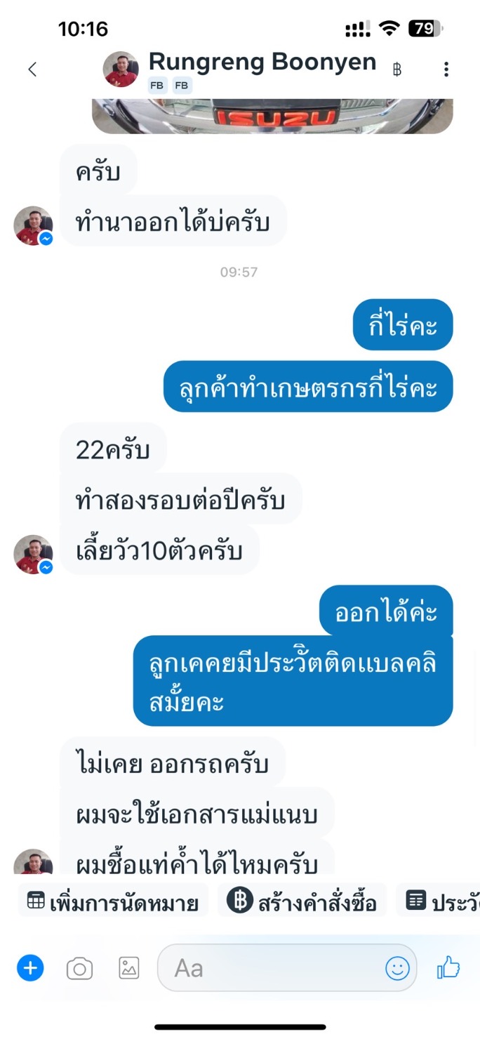Screen dimensions: 480x1039
Task: Tap the sender avatar beside เลี้ยวัว10ตัวครับ
Action: [x=33, y=554]
